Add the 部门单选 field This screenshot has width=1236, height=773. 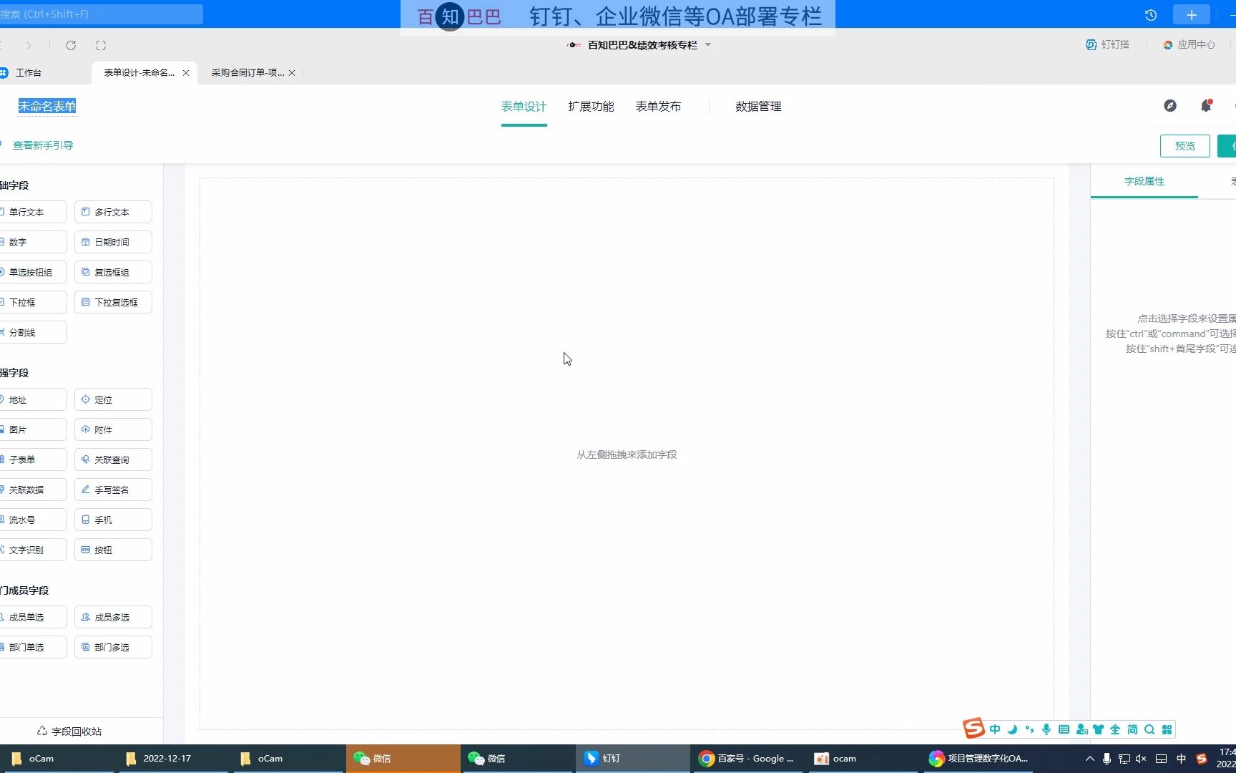point(31,647)
